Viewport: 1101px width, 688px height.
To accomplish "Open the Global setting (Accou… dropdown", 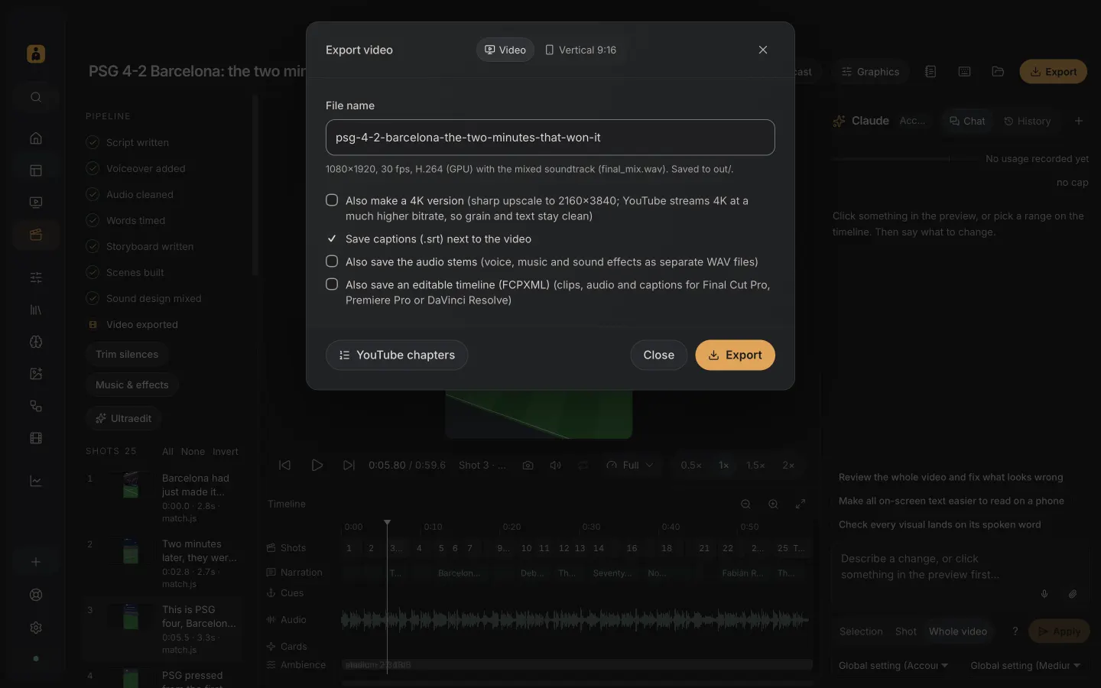I will pos(893,666).
